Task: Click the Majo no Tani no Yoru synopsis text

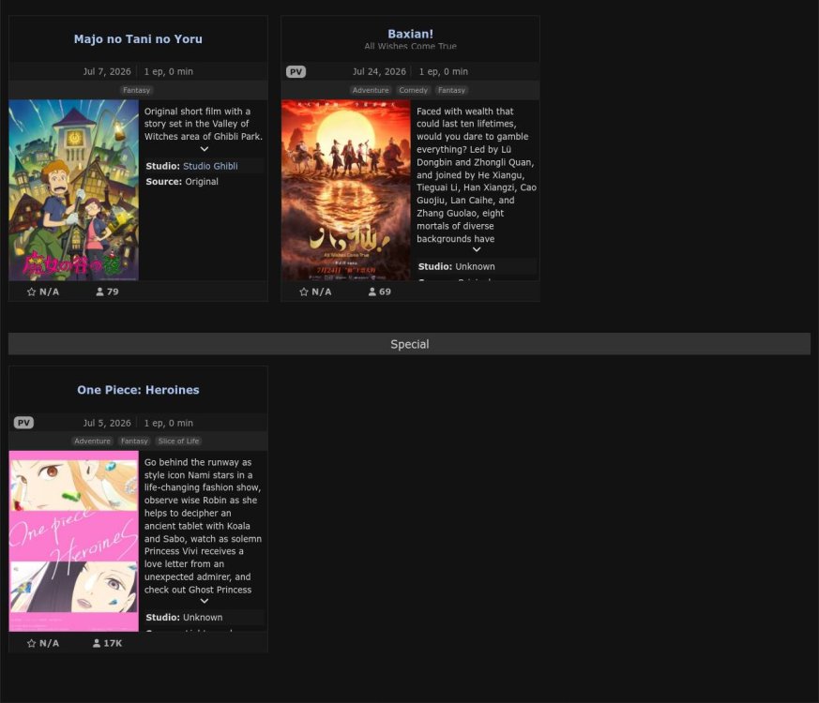Action: [x=204, y=124]
